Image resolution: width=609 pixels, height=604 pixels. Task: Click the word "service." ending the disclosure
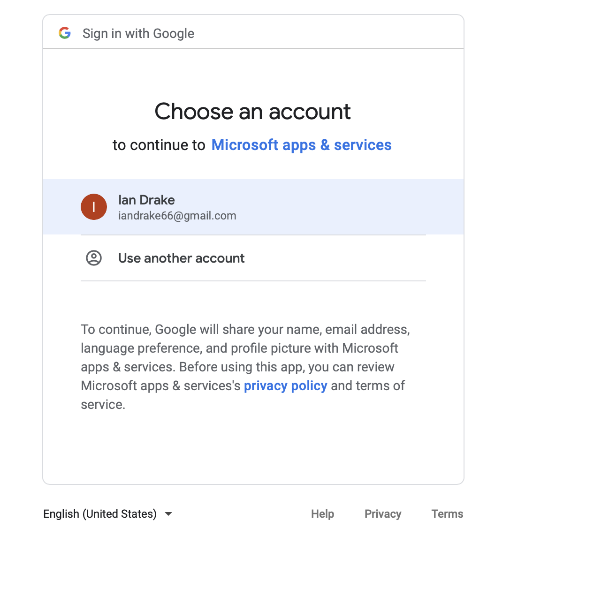point(103,404)
